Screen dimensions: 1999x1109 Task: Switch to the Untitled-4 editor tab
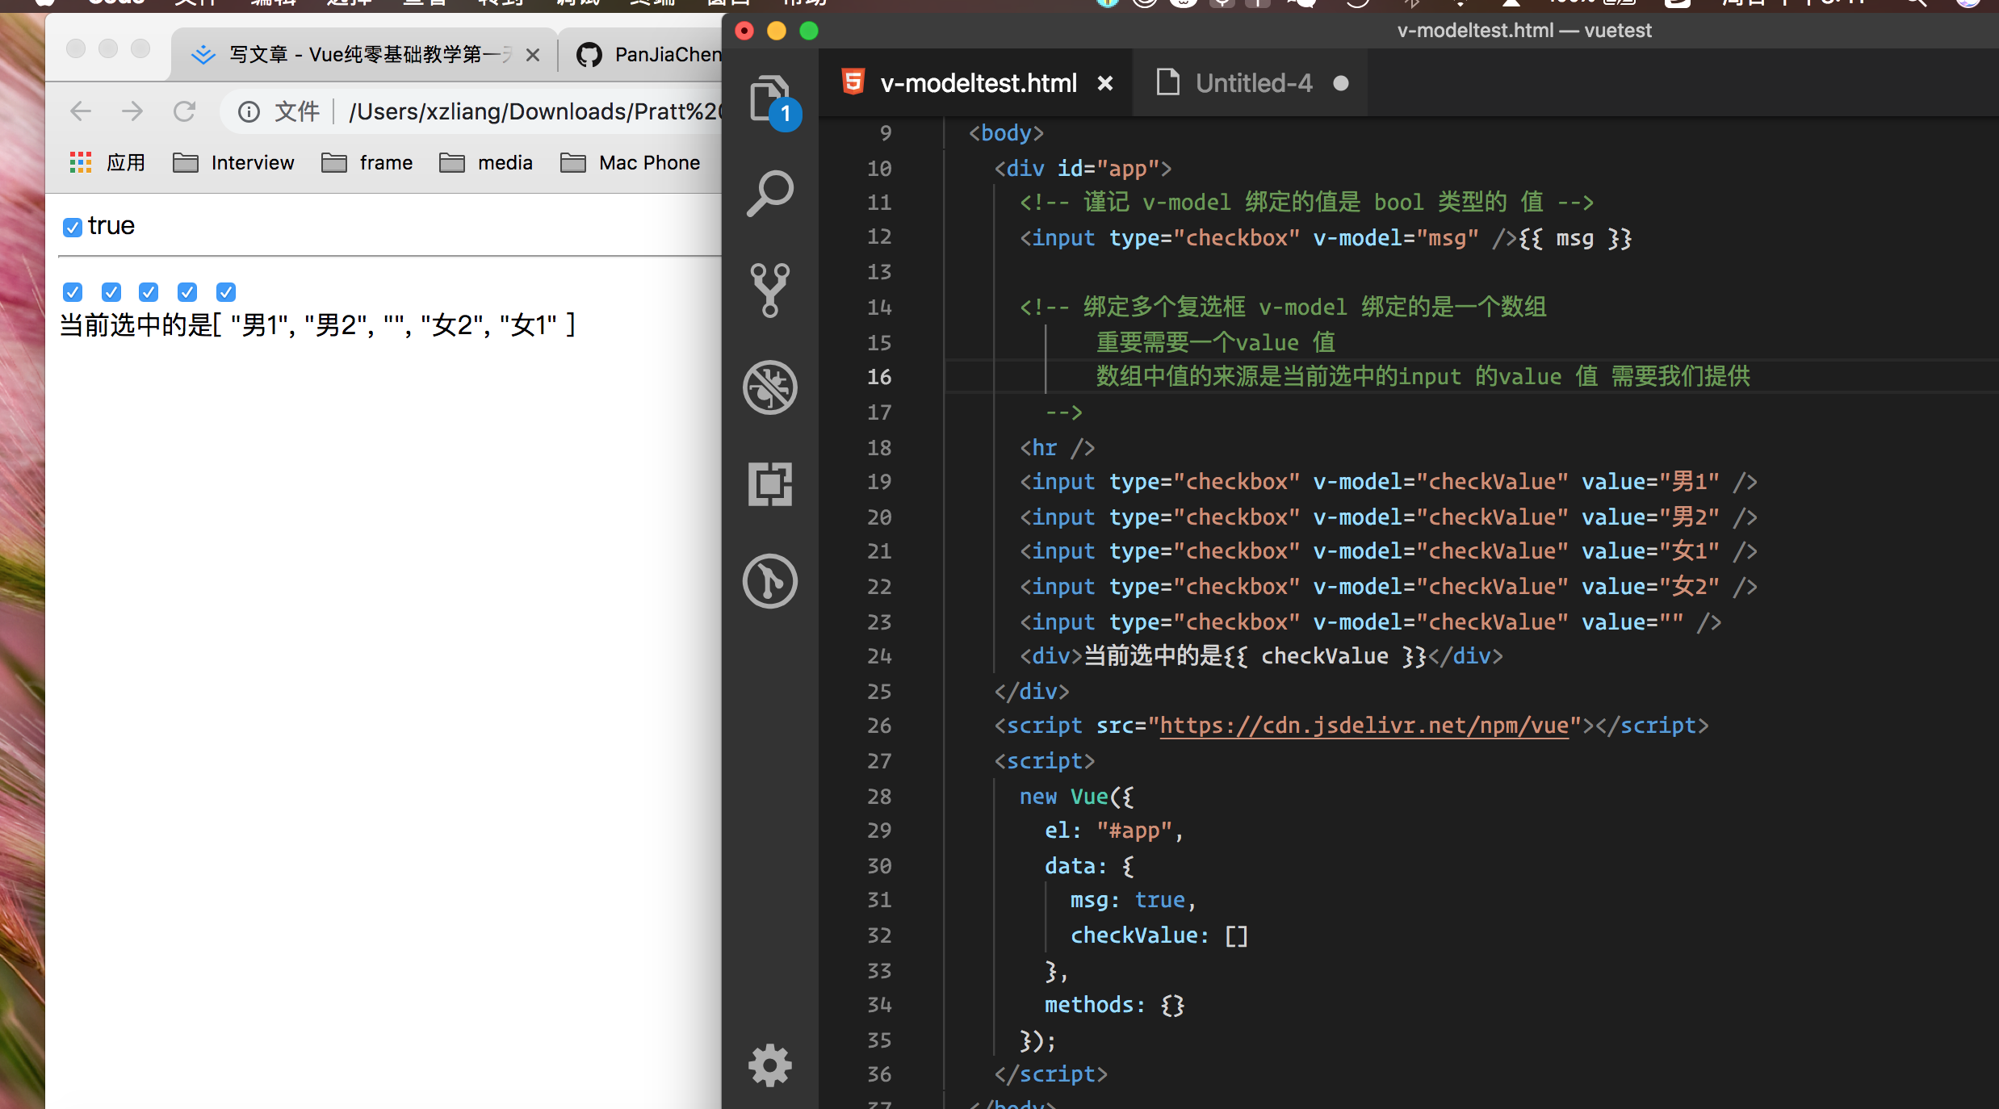(1253, 83)
